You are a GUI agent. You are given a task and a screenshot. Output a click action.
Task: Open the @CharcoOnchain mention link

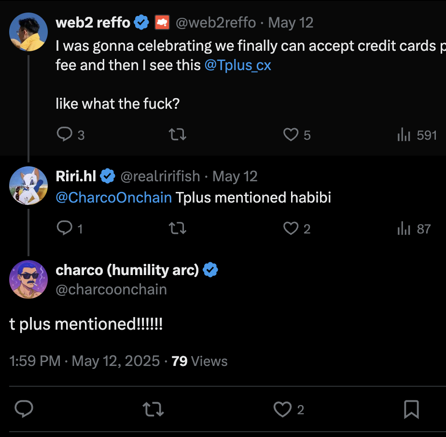[x=114, y=198]
